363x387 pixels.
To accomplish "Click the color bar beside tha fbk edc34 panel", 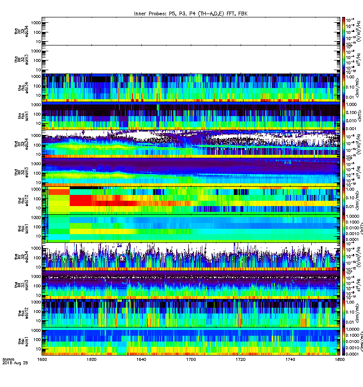I will [x=344, y=88].
